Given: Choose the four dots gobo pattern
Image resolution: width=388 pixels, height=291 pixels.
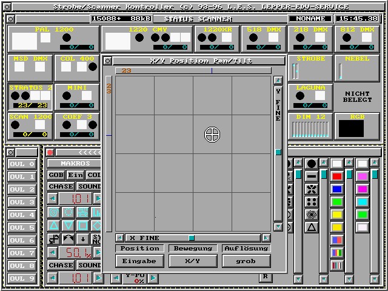Looking at the screenshot, I should coord(311,202).
